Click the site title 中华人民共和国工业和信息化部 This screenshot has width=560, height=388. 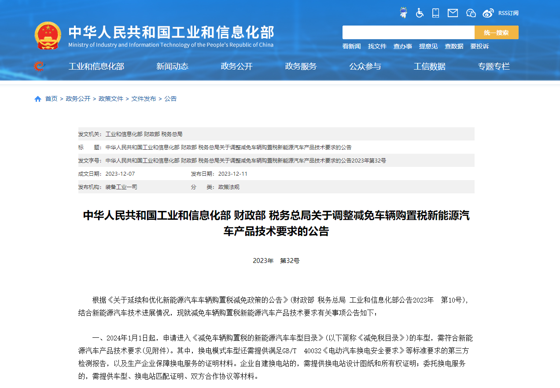click(171, 32)
